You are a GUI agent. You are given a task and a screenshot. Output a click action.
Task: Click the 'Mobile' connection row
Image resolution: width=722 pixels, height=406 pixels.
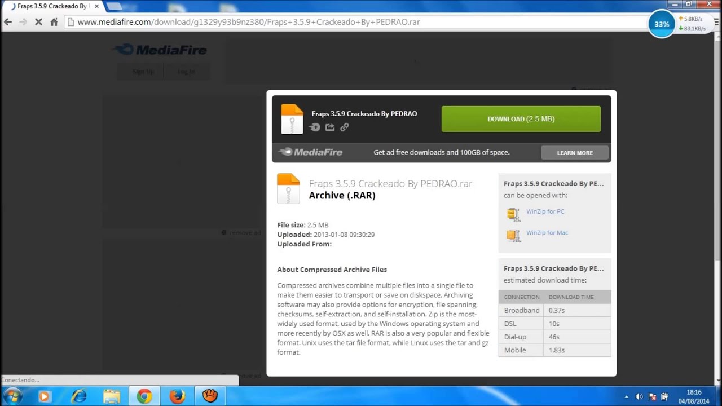tap(554, 350)
